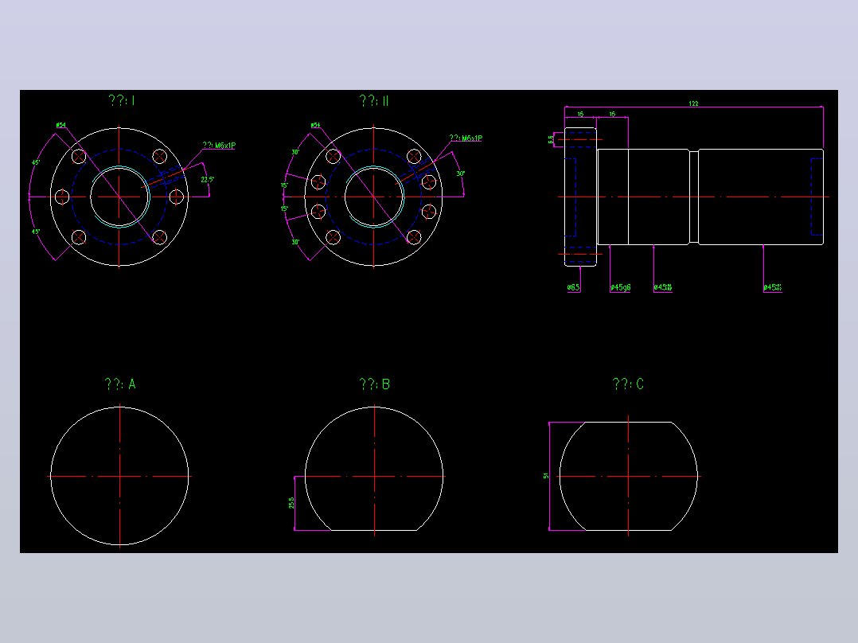The image size is (858, 643).
Task: Click the Ø45 callout at the shaft's far right
Action: (x=773, y=287)
